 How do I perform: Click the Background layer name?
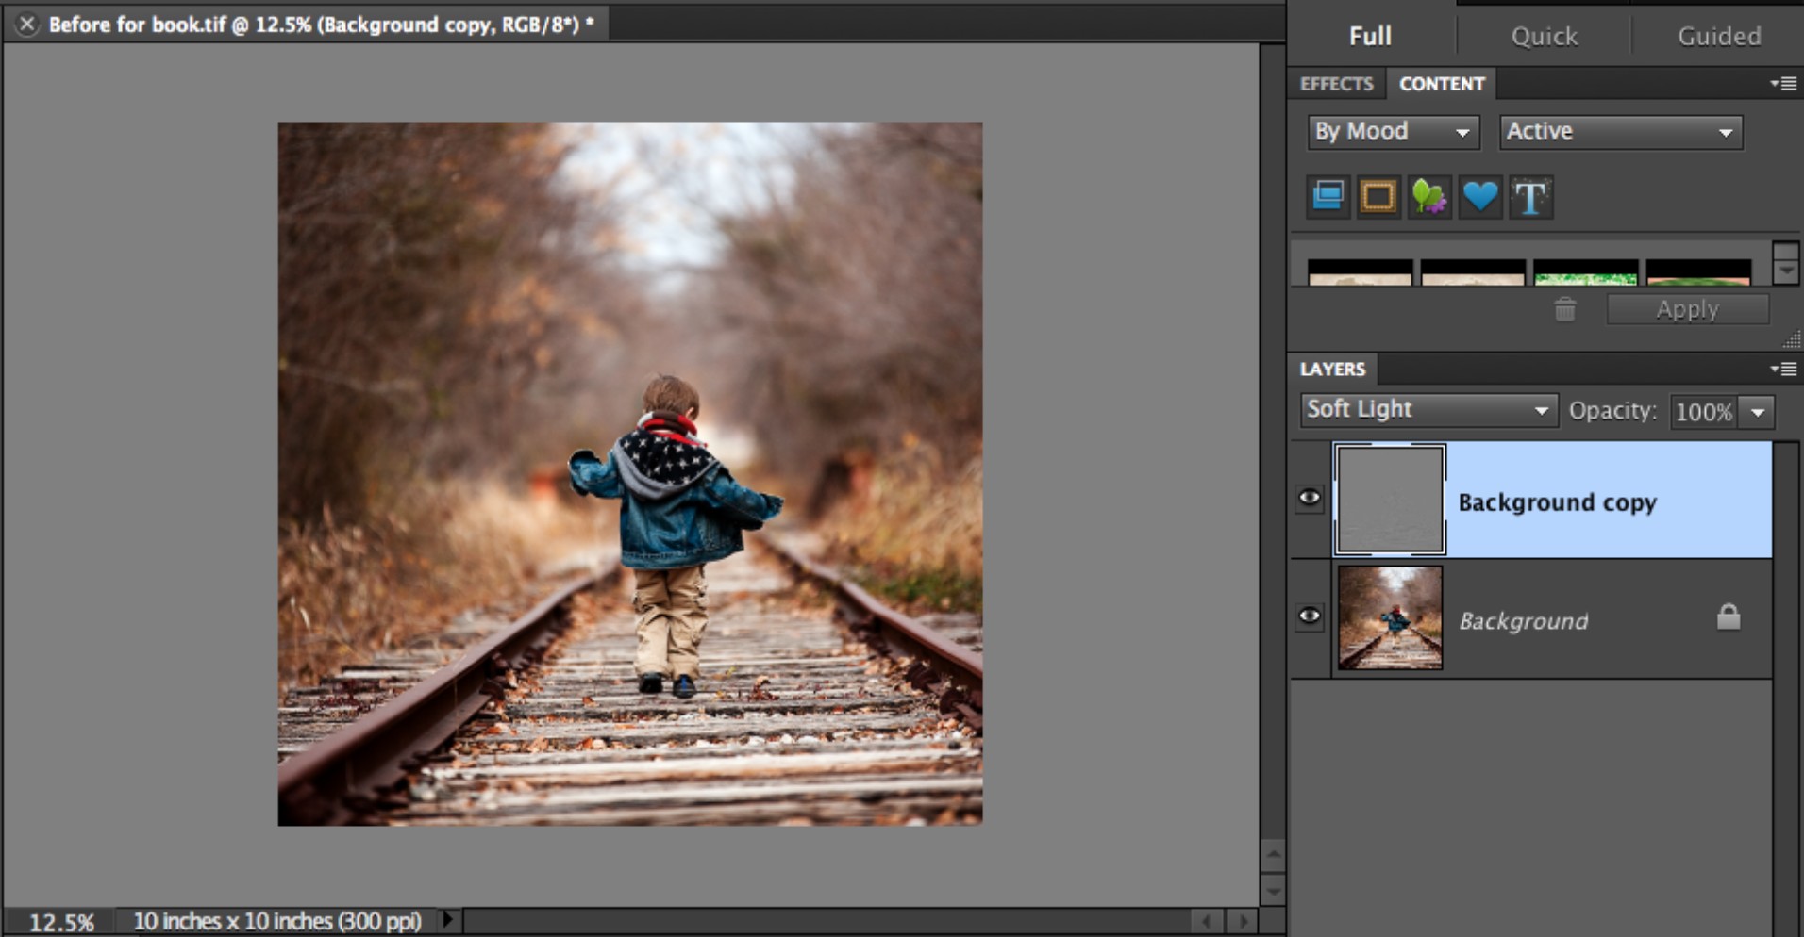tap(1524, 620)
